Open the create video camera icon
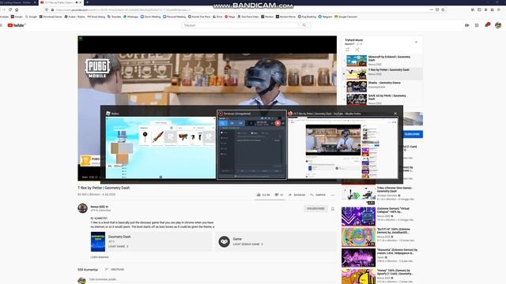The height and width of the screenshot is (284, 506). click(467, 25)
